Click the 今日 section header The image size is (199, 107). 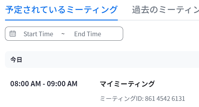click(16, 60)
